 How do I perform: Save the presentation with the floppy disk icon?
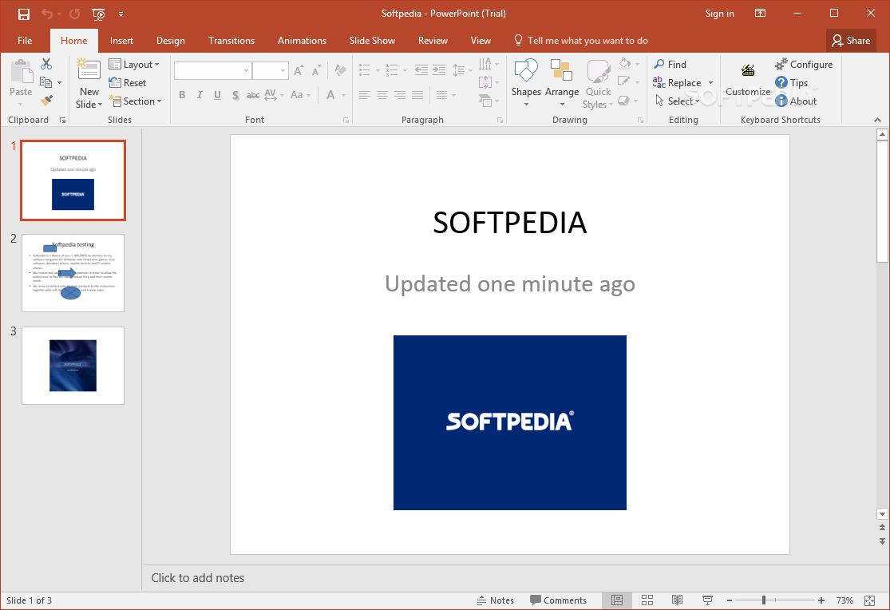pos(23,14)
